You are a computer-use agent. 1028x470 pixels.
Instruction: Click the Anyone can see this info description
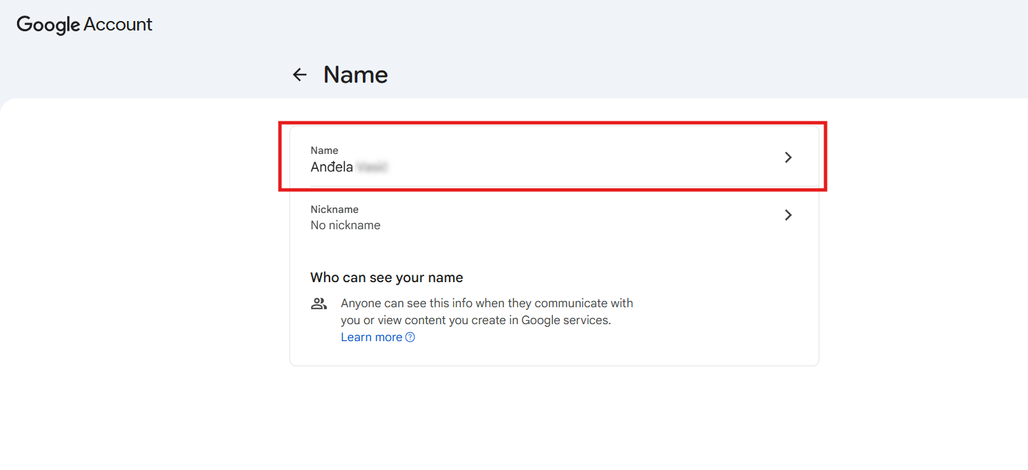486,303
